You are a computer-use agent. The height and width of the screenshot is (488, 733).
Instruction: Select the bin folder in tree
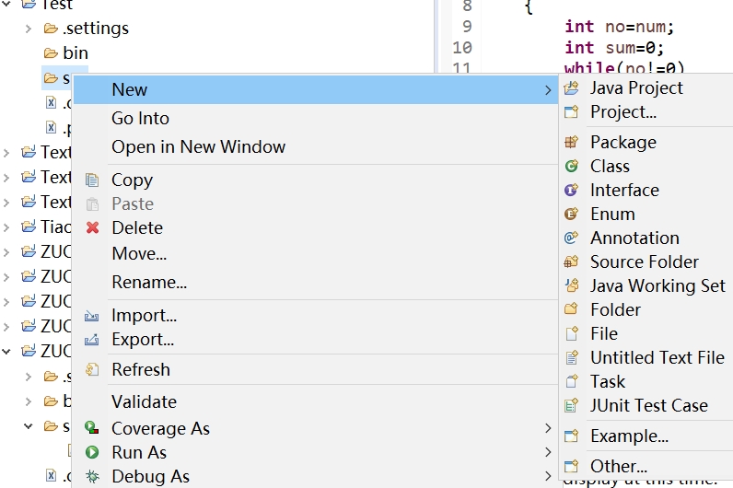(75, 53)
